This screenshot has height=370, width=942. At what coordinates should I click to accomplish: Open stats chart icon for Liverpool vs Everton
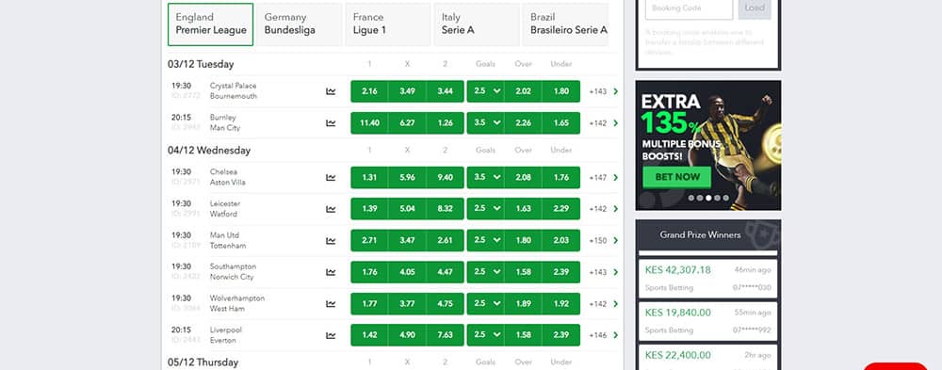pos(331,335)
